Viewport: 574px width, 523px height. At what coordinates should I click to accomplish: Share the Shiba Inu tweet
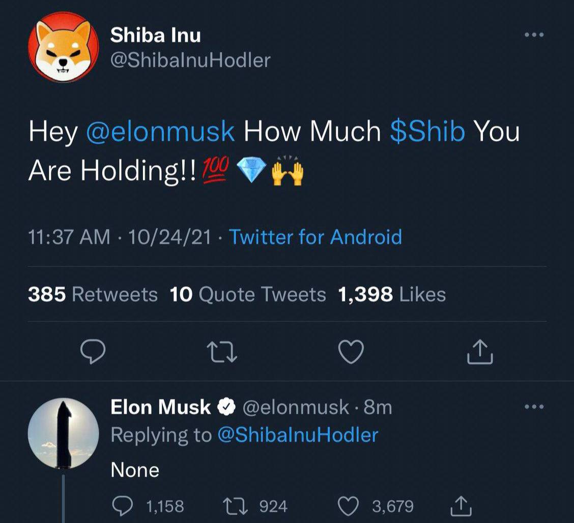pos(480,352)
